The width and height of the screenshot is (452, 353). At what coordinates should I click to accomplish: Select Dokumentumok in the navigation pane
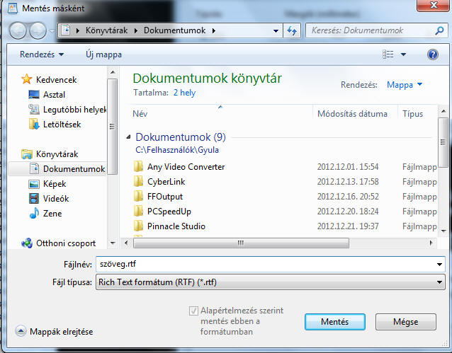pyautogui.click(x=67, y=169)
